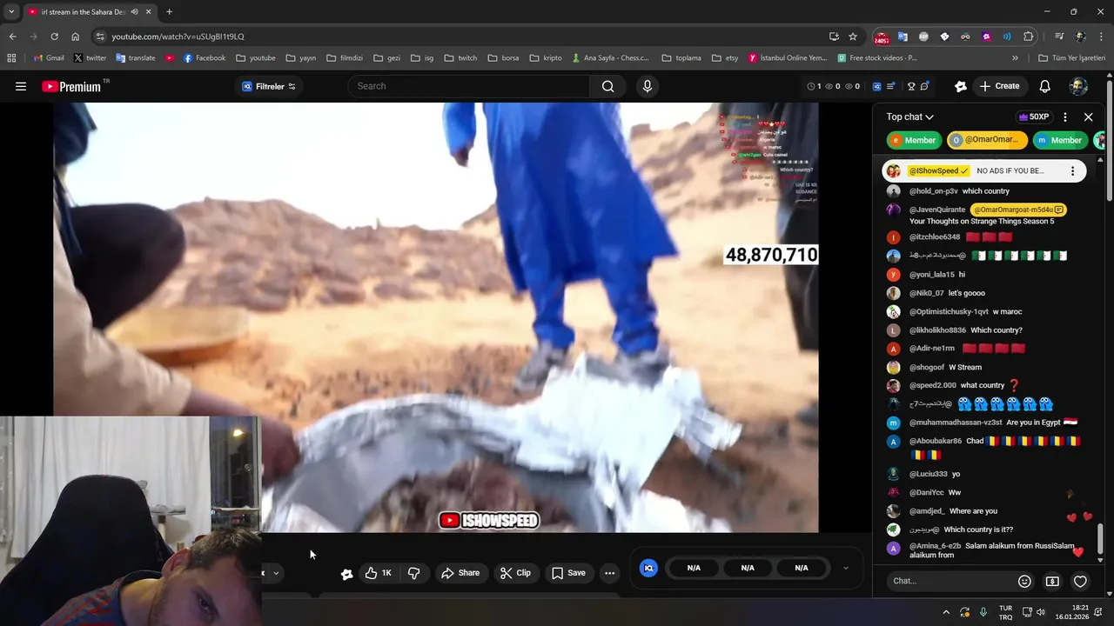Open pinned IShowSpeed message options
1114x626 pixels.
point(1072,171)
